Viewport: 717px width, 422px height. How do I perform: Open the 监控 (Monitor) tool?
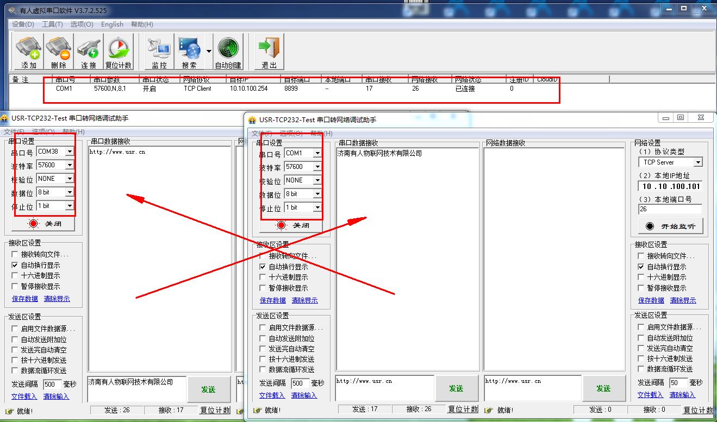[x=159, y=52]
